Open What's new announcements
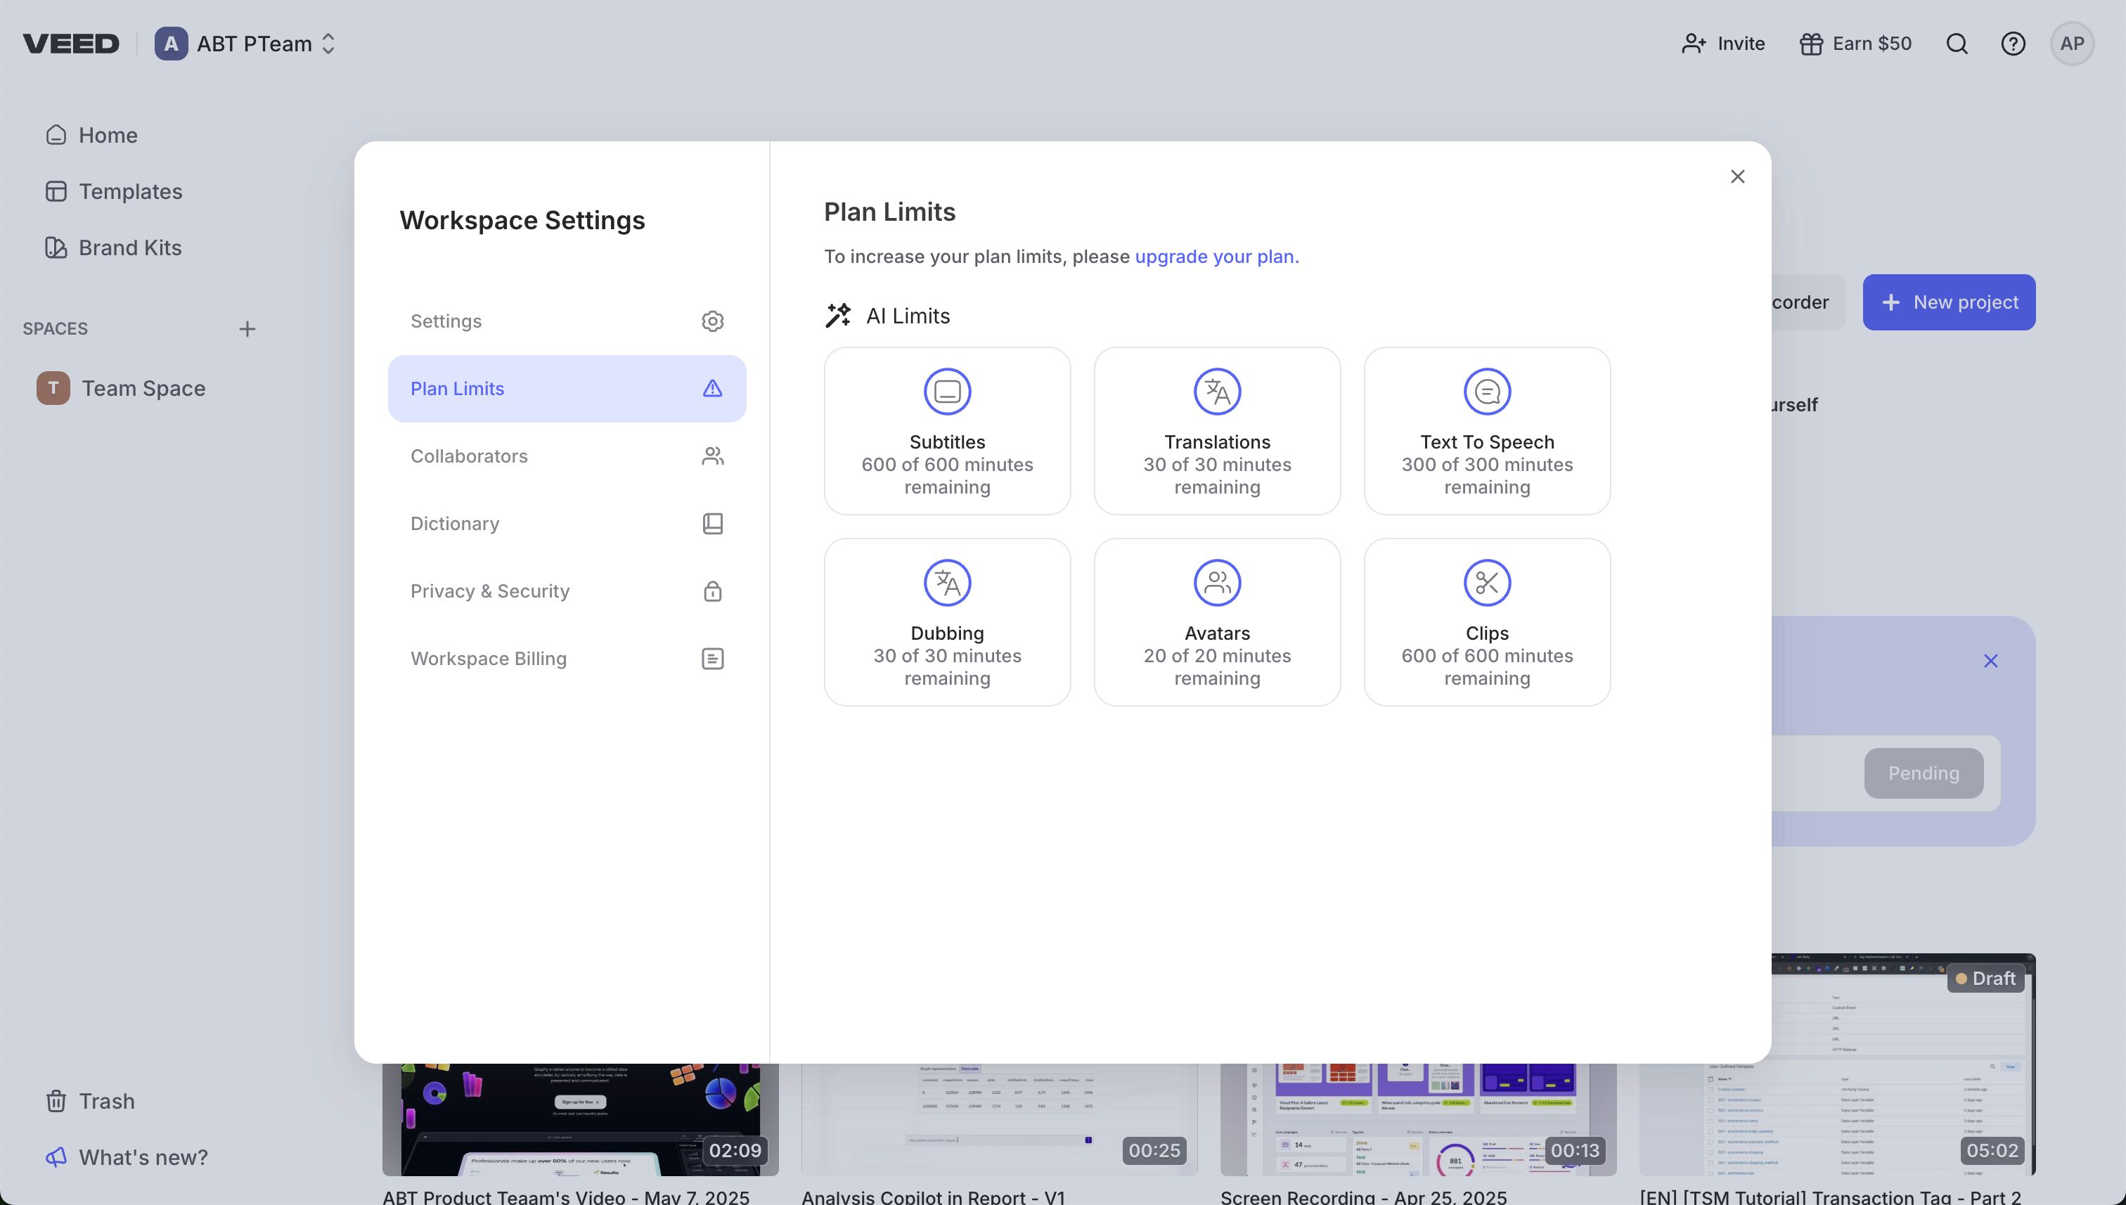The image size is (2126, 1205). [x=127, y=1157]
